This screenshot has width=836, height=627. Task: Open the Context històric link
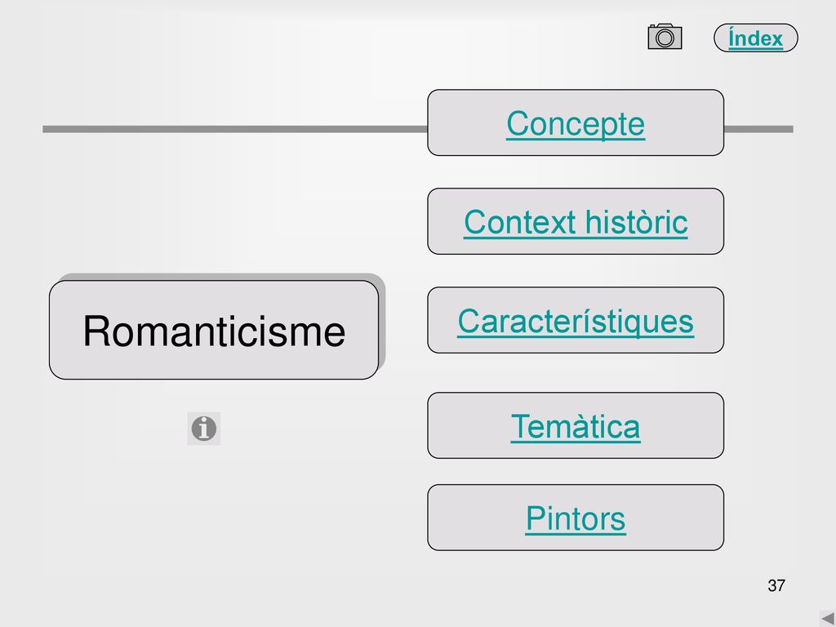click(x=576, y=222)
